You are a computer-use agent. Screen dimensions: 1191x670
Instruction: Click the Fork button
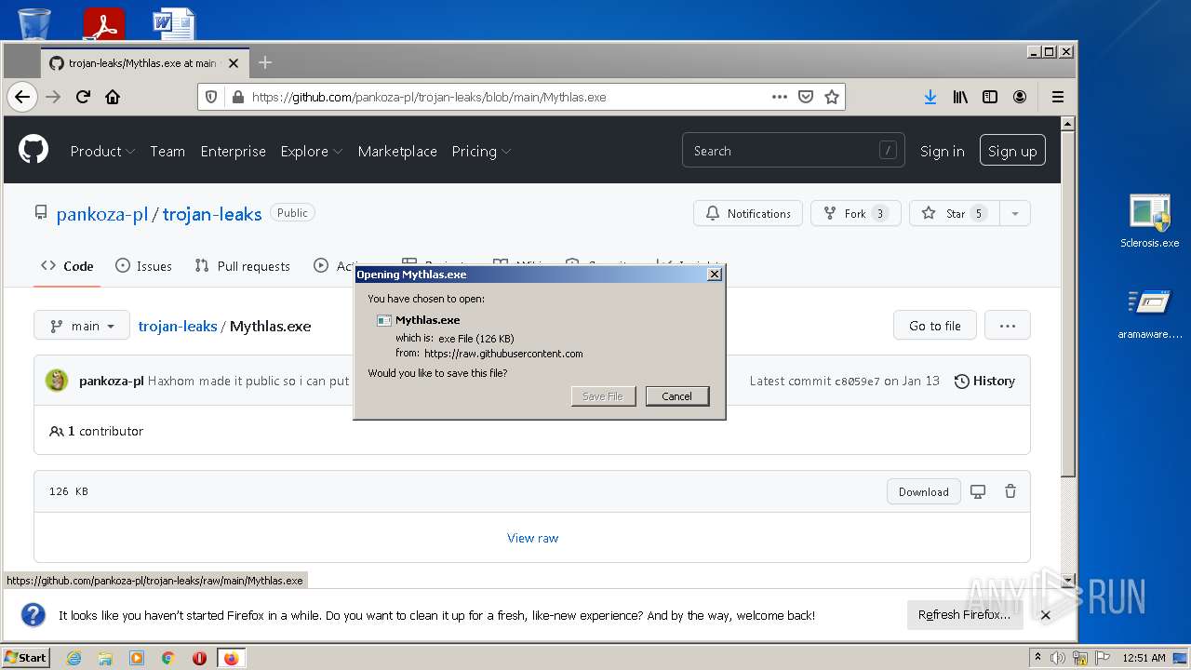click(x=855, y=213)
